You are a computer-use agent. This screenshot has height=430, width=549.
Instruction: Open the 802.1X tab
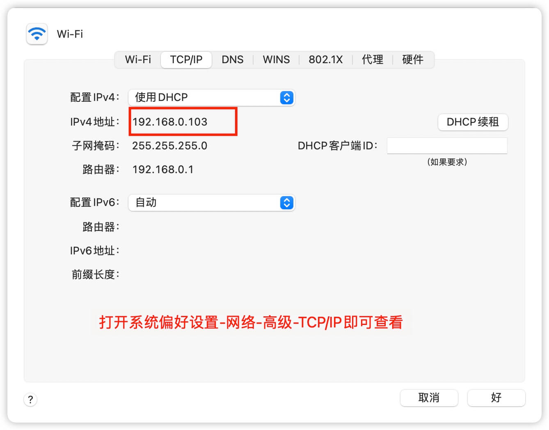click(x=325, y=60)
